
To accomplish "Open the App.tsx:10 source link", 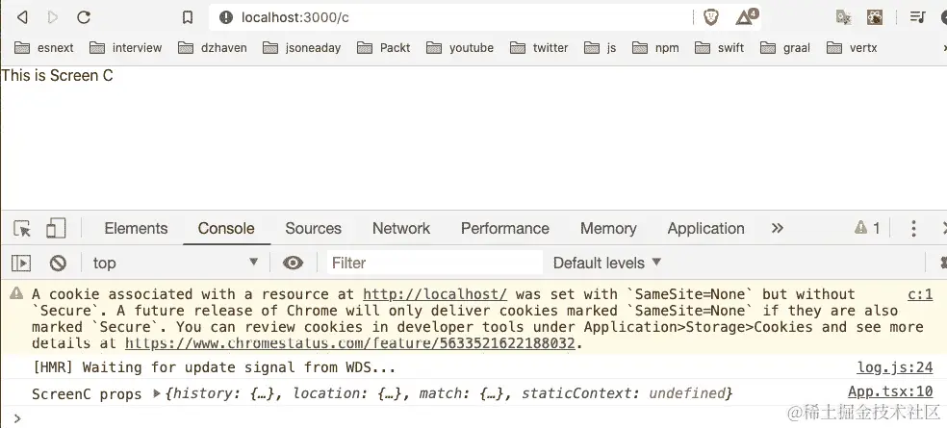I will pos(890,391).
